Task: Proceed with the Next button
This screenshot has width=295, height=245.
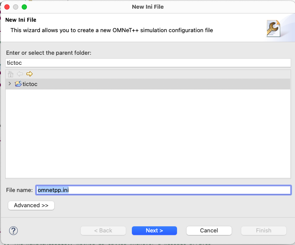Action: (154, 231)
